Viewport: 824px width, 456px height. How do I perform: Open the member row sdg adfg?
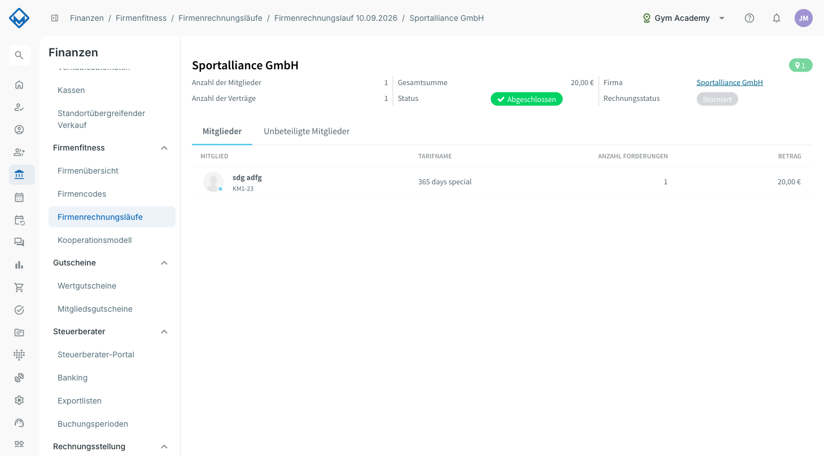click(502, 181)
